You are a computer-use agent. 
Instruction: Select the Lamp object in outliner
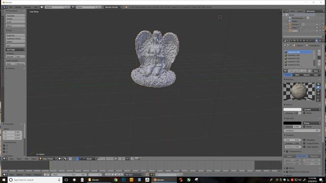(294, 27)
